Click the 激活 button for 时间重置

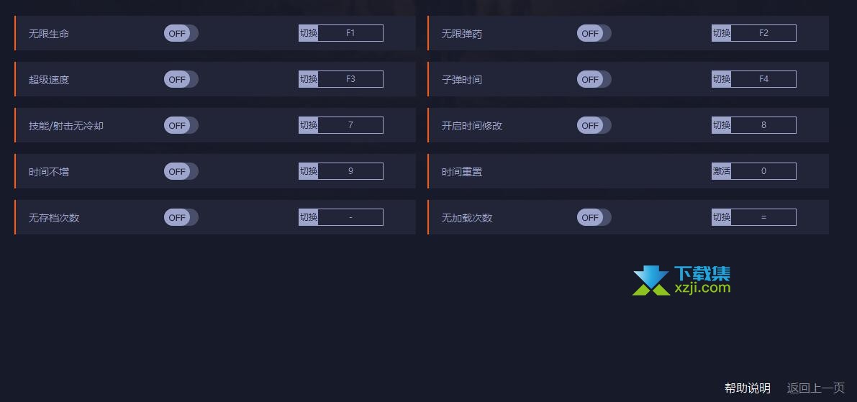point(722,171)
